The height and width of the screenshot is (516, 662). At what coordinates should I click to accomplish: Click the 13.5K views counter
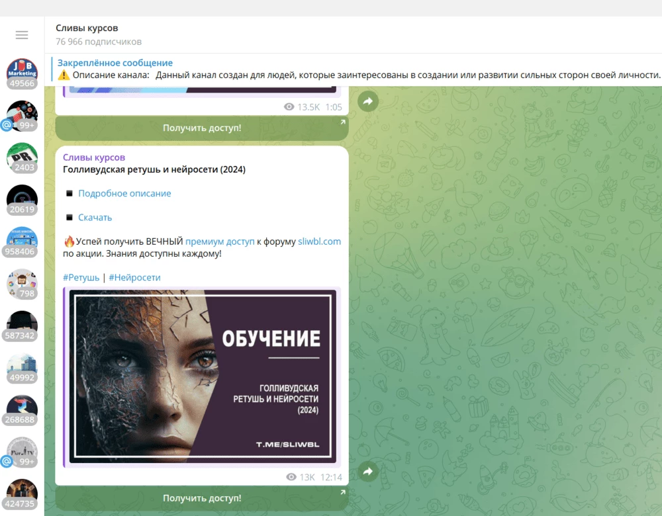click(x=302, y=107)
